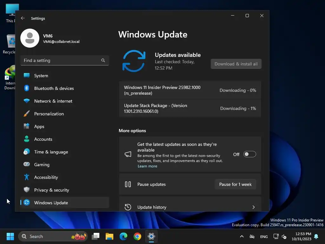The image size is (325, 244).
Task: Click the megaphone icon for latest updates
Action: pos(128,154)
